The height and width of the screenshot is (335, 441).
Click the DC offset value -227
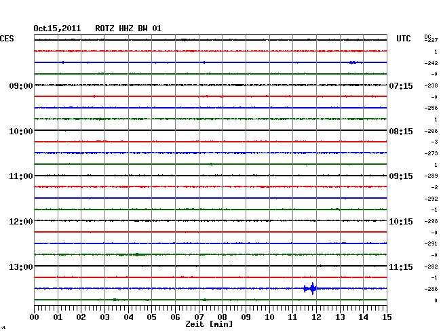431,40
